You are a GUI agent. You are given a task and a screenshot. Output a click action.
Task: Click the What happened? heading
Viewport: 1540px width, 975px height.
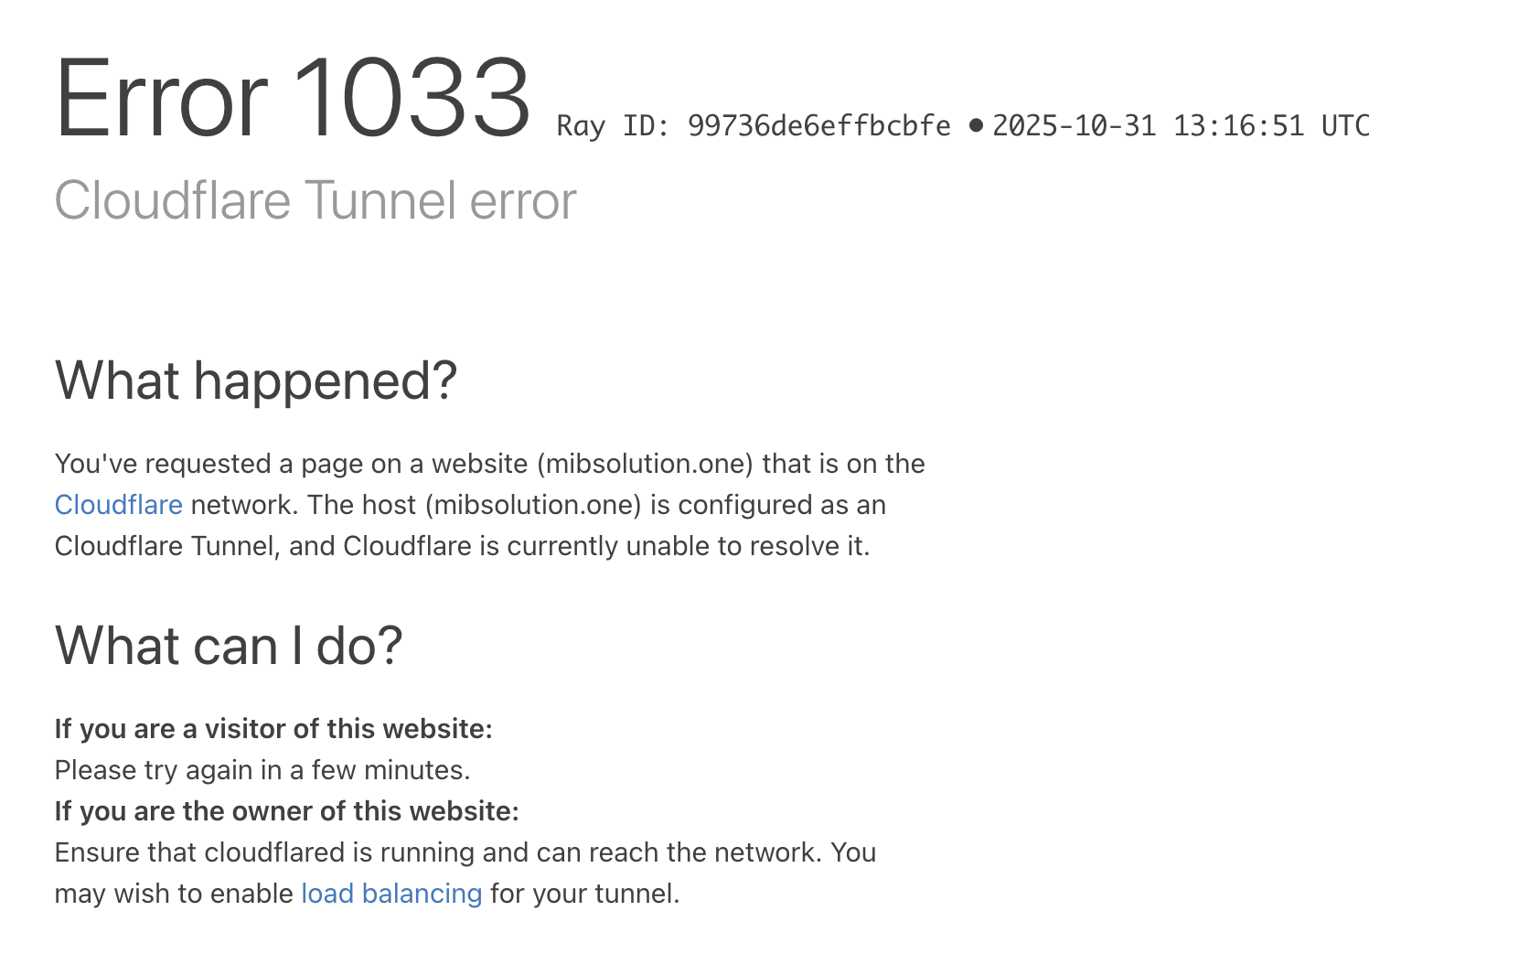click(256, 380)
